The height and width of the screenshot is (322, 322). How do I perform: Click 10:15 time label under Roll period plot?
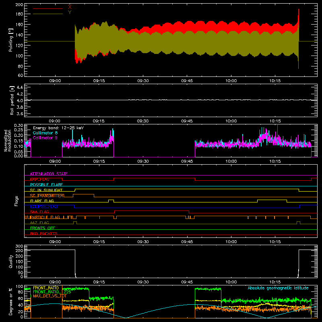click(275, 121)
